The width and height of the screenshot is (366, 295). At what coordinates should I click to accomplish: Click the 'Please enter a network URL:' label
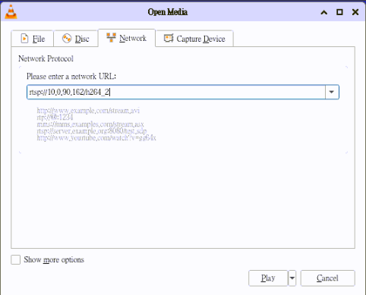[x=71, y=77]
